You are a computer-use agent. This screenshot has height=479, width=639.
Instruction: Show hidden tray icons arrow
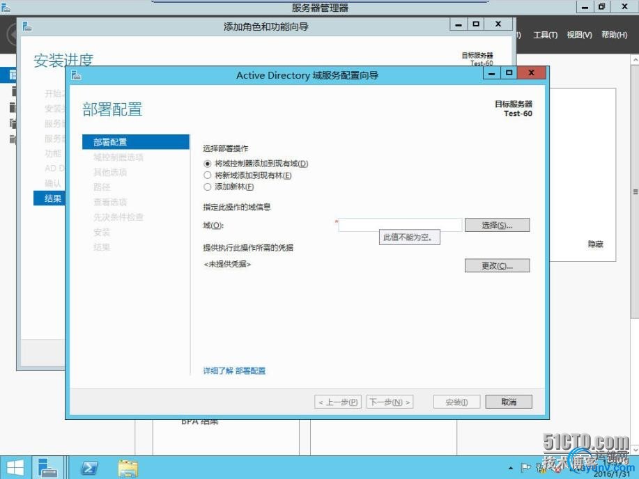coord(511,469)
